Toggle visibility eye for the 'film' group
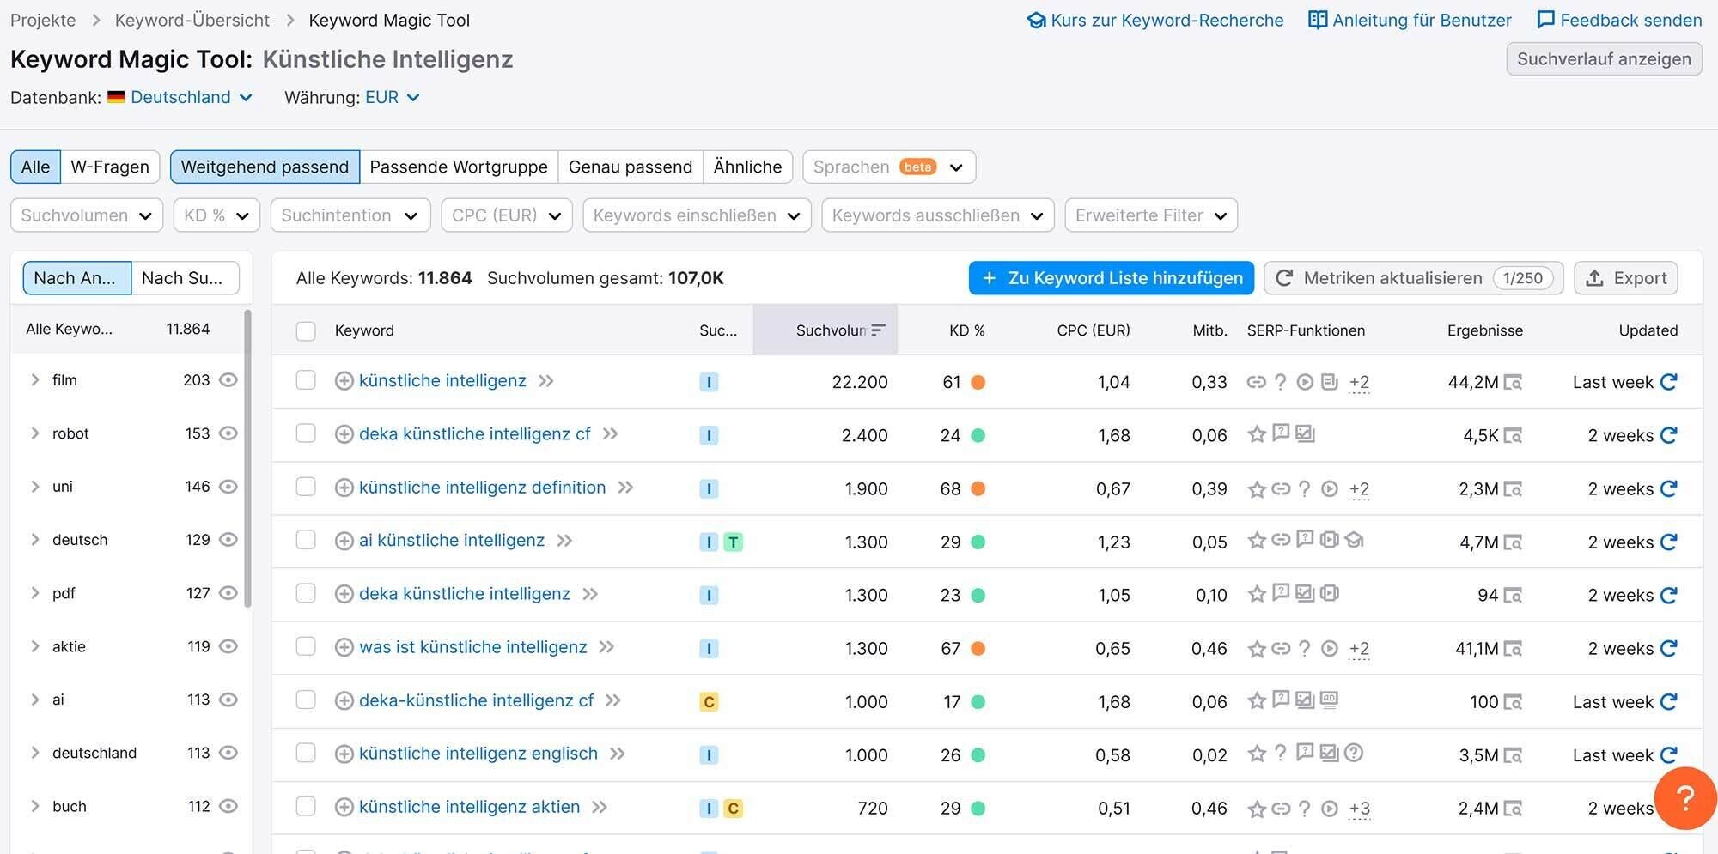 point(228,379)
